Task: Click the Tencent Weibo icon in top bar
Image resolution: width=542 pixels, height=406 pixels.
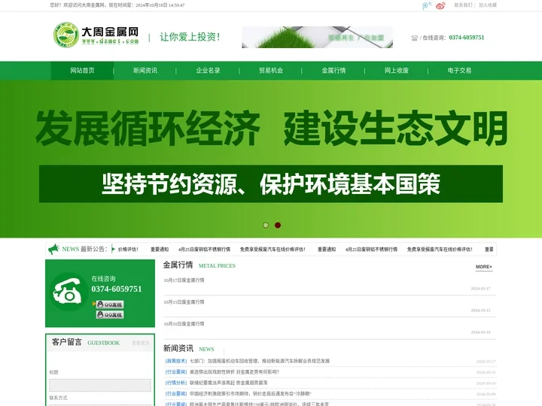Action: [x=427, y=5]
